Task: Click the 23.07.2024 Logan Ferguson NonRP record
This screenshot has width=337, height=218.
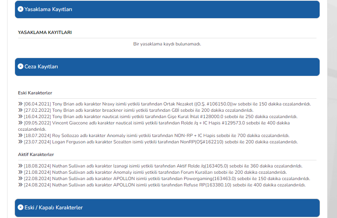Action: tap(160, 142)
